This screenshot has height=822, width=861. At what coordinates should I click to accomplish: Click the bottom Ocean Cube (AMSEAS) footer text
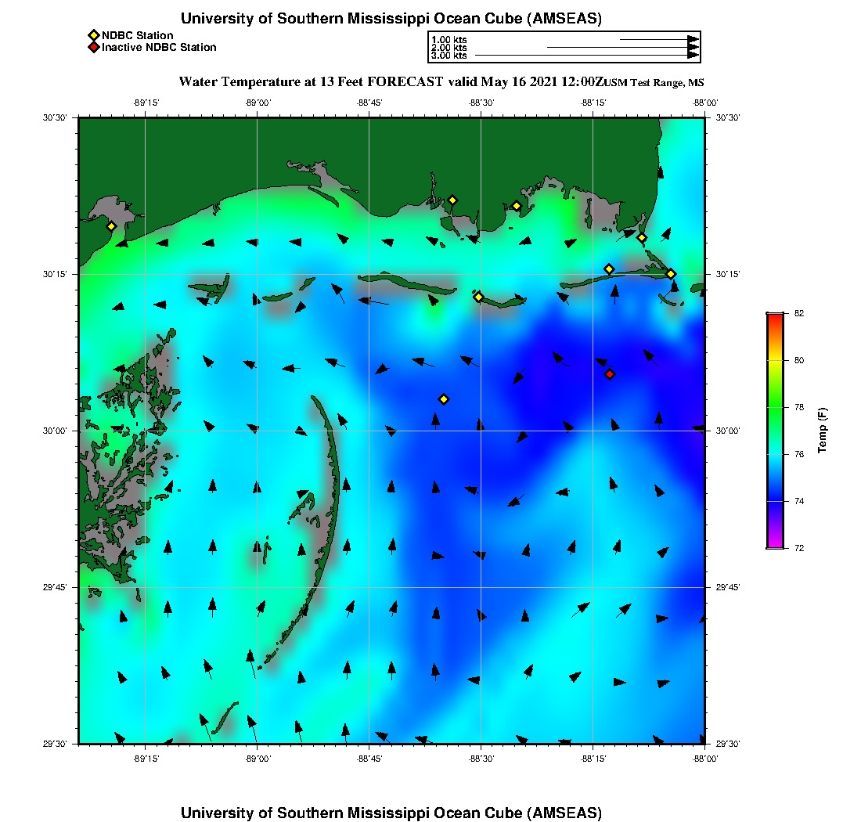pyautogui.click(x=391, y=812)
